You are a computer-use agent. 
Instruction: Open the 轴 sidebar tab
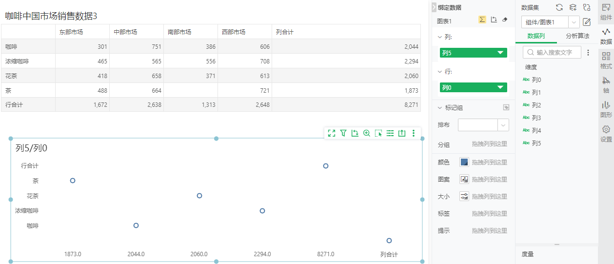tap(606, 85)
